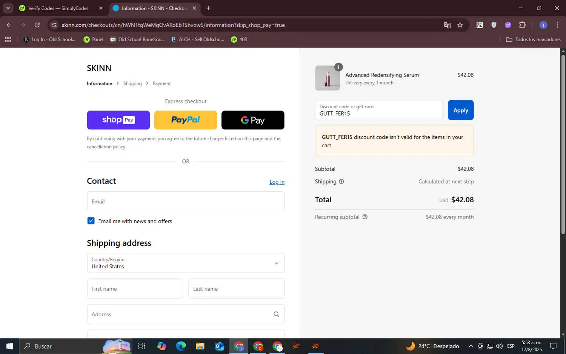Open Outlook from the taskbar
The width and height of the screenshot is (566, 354).
[x=219, y=346]
